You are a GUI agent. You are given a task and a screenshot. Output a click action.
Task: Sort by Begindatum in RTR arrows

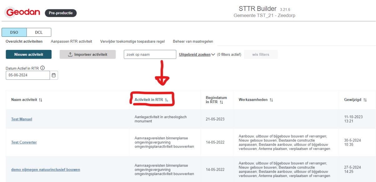click(x=221, y=102)
